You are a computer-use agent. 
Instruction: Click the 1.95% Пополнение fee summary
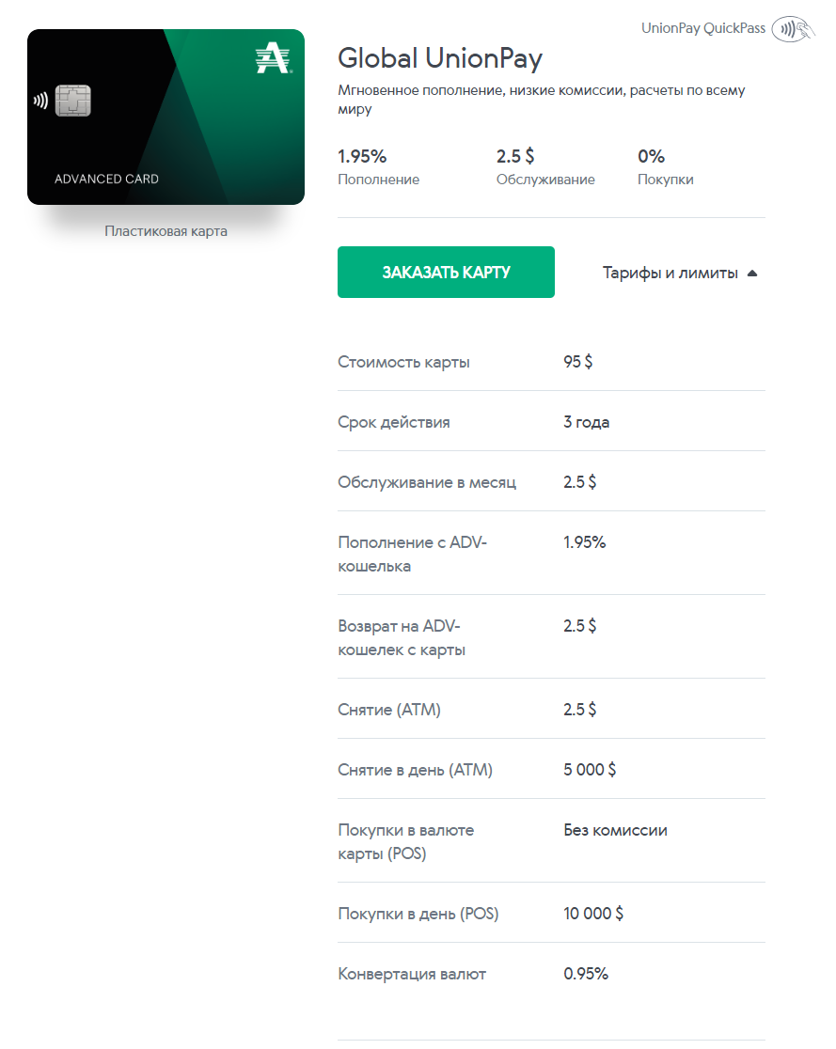[x=378, y=167]
